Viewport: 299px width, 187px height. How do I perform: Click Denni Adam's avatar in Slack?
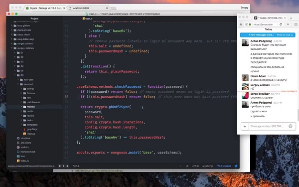(x=245, y=78)
